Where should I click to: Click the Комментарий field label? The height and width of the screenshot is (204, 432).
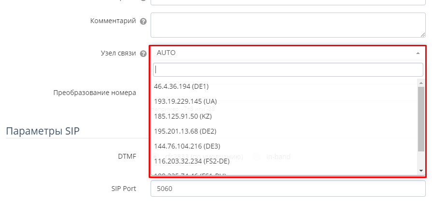click(x=113, y=21)
